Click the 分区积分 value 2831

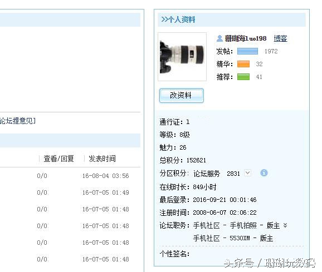click(x=233, y=174)
